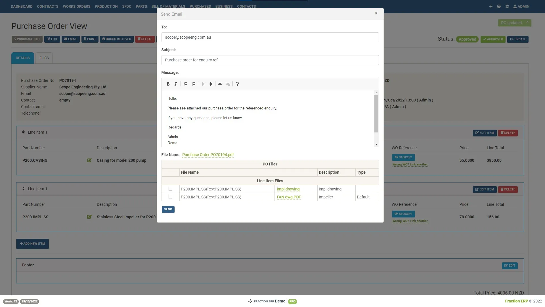Open the ADMIN user dropdown
Image resolution: width=545 pixels, height=307 pixels.
pyautogui.click(x=521, y=6)
